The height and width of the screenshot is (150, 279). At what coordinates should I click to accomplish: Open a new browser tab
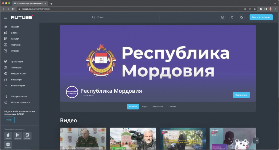point(51,4)
